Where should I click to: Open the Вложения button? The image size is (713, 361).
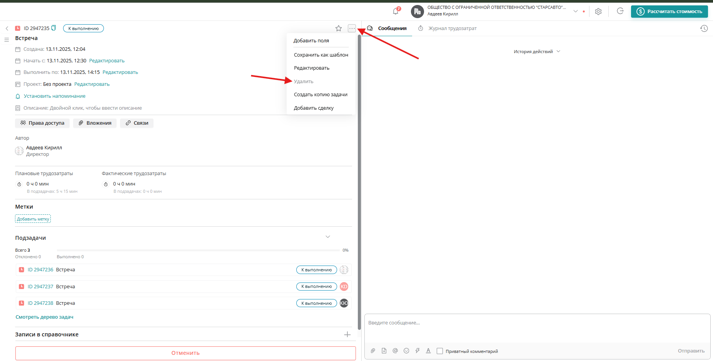(95, 123)
